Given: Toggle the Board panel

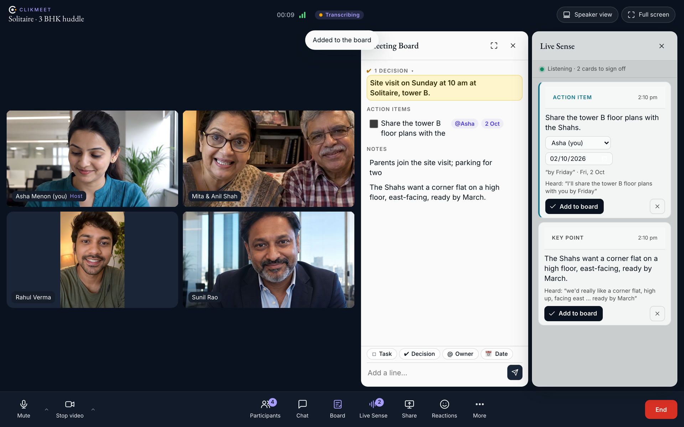Looking at the screenshot, I should pos(337,409).
